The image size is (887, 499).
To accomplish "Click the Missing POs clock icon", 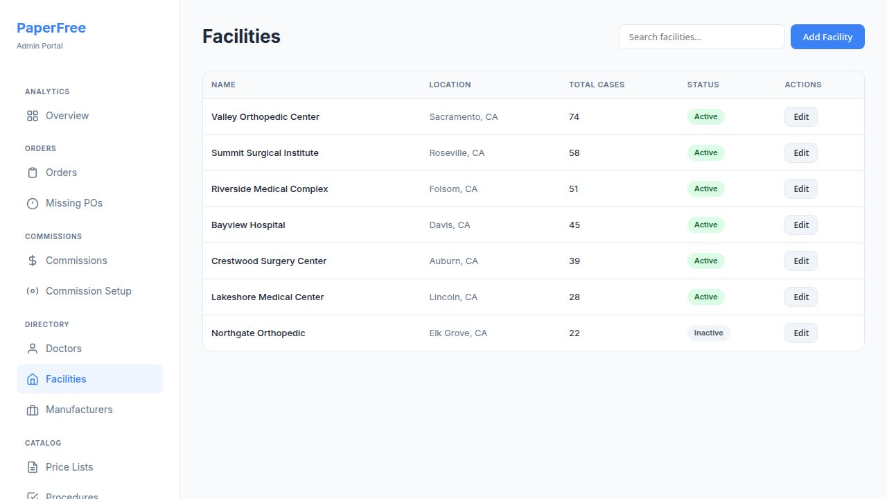I will pyautogui.click(x=32, y=203).
